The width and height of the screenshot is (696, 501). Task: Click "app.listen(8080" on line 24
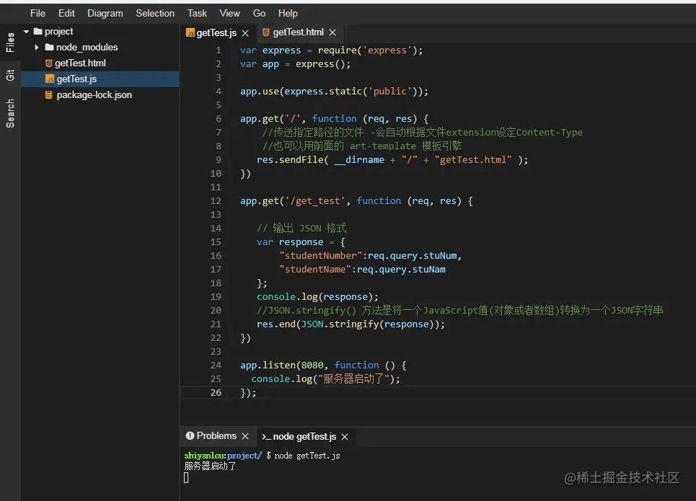click(x=282, y=365)
